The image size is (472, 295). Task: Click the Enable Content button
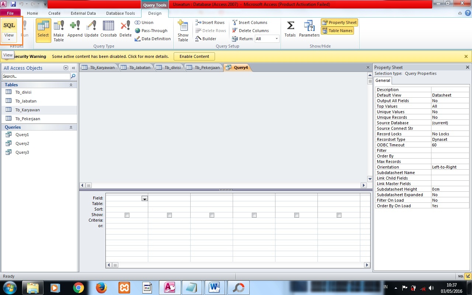click(x=194, y=56)
